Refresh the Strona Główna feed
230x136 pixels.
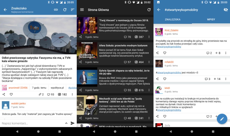point(149,10)
